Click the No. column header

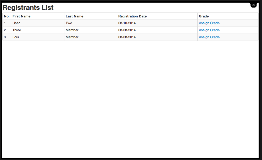pos(7,16)
